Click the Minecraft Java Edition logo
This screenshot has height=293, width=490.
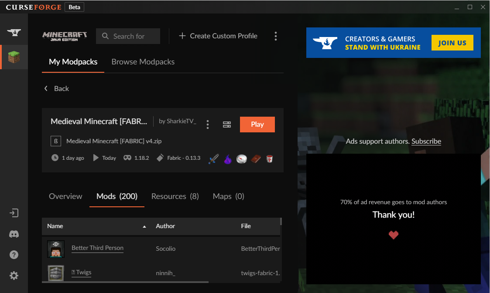click(x=65, y=36)
